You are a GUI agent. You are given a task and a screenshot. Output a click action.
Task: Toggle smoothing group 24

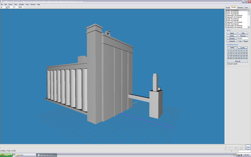tap(246, 56)
